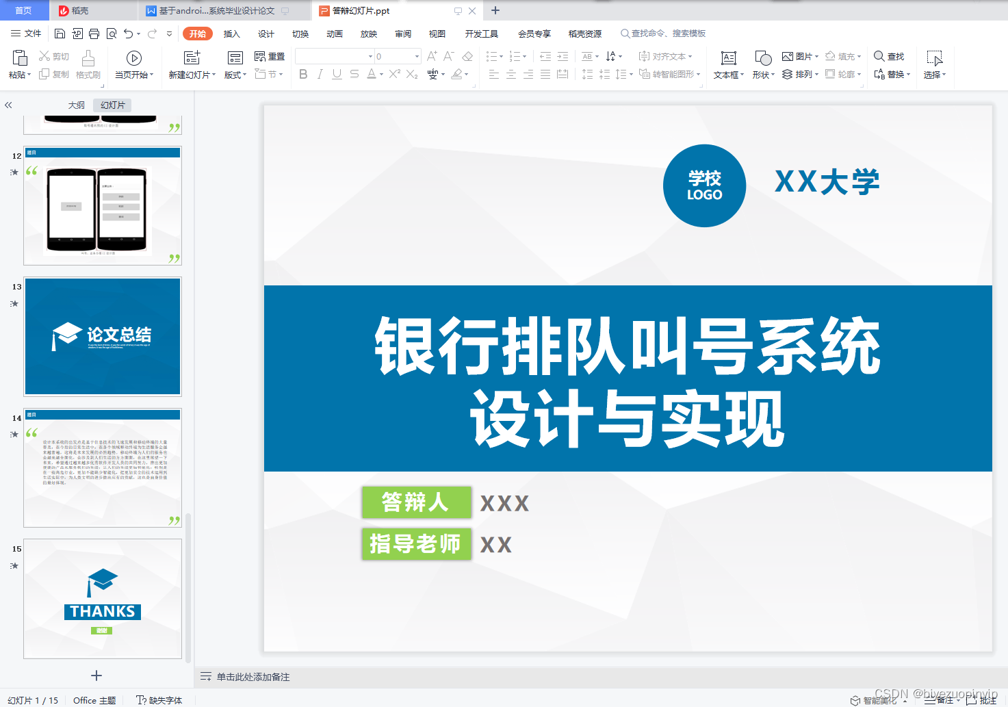Switch to the Animation (动画) tab
The height and width of the screenshot is (707, 1008).
335,34
